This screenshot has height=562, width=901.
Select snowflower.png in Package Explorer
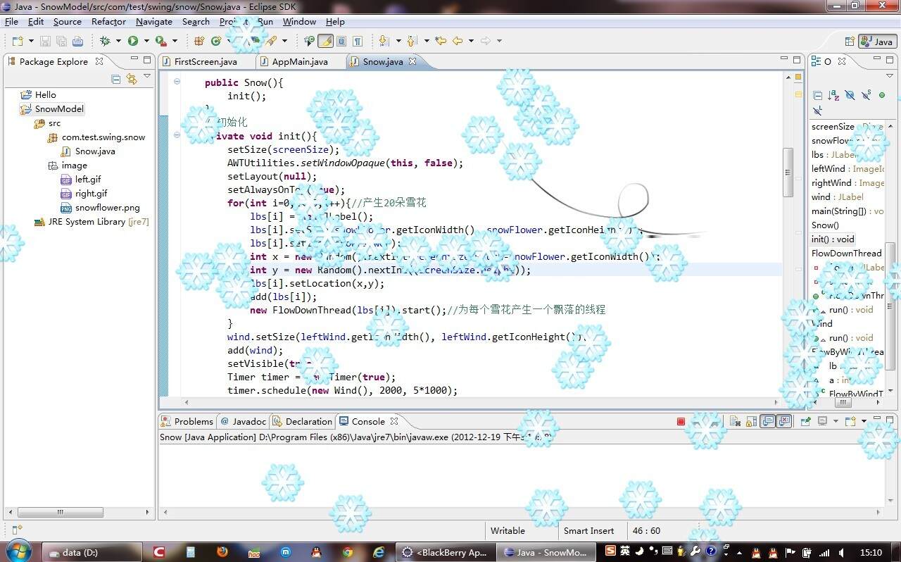tap(101, 208)
